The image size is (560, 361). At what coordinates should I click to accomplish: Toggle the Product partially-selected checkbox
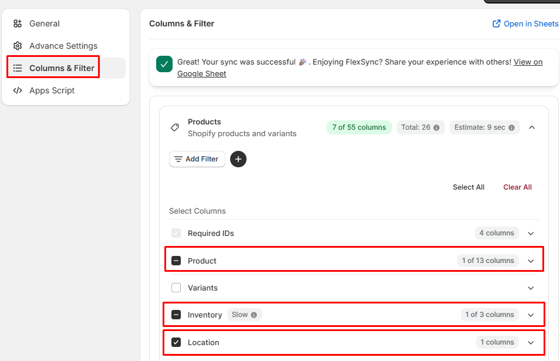tap(176, 261)
